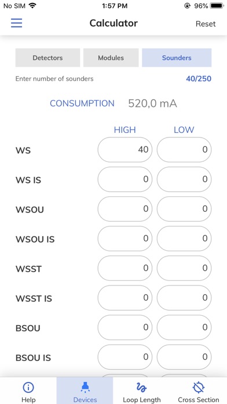Edit the WSST IS HIGH field

coord(125,298)
